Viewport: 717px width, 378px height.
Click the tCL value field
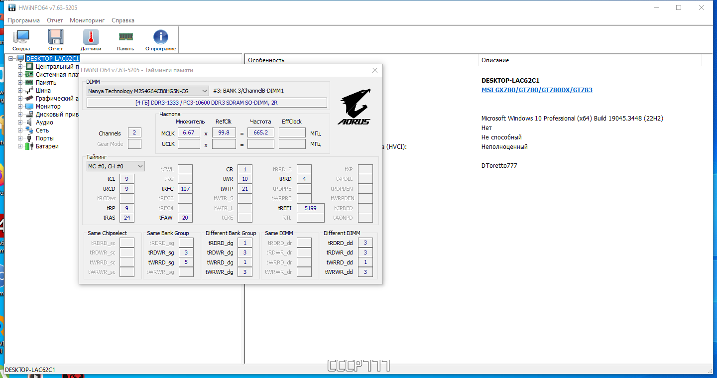(127, 179)
